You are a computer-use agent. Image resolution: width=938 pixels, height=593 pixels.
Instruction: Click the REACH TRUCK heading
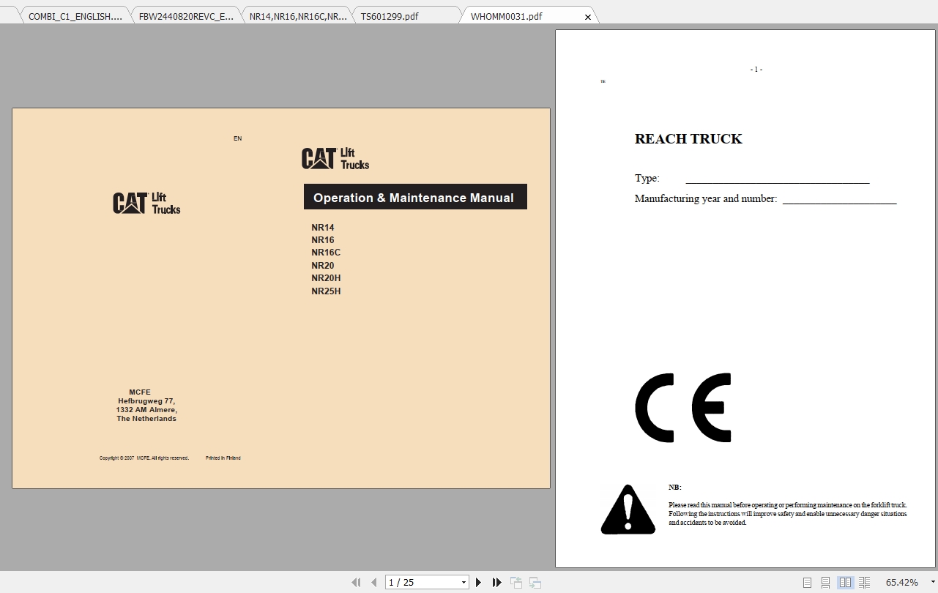click(688, 139)
